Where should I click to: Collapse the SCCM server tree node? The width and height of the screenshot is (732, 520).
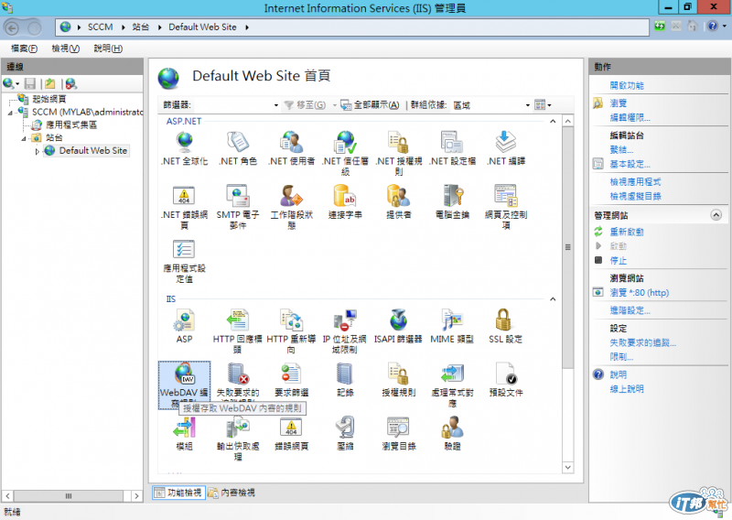click(x=10, y=113)
